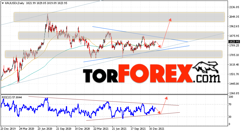
Task: Click the RSI(13) indicator label
Action: pyautogui.click(x=12, y=97)
